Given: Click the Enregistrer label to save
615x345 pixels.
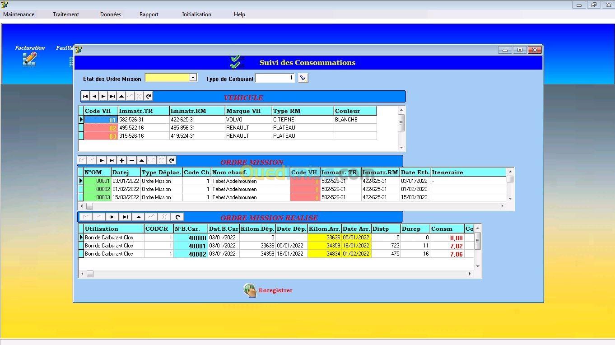Looking at the screenshot, I should point(275,290).
